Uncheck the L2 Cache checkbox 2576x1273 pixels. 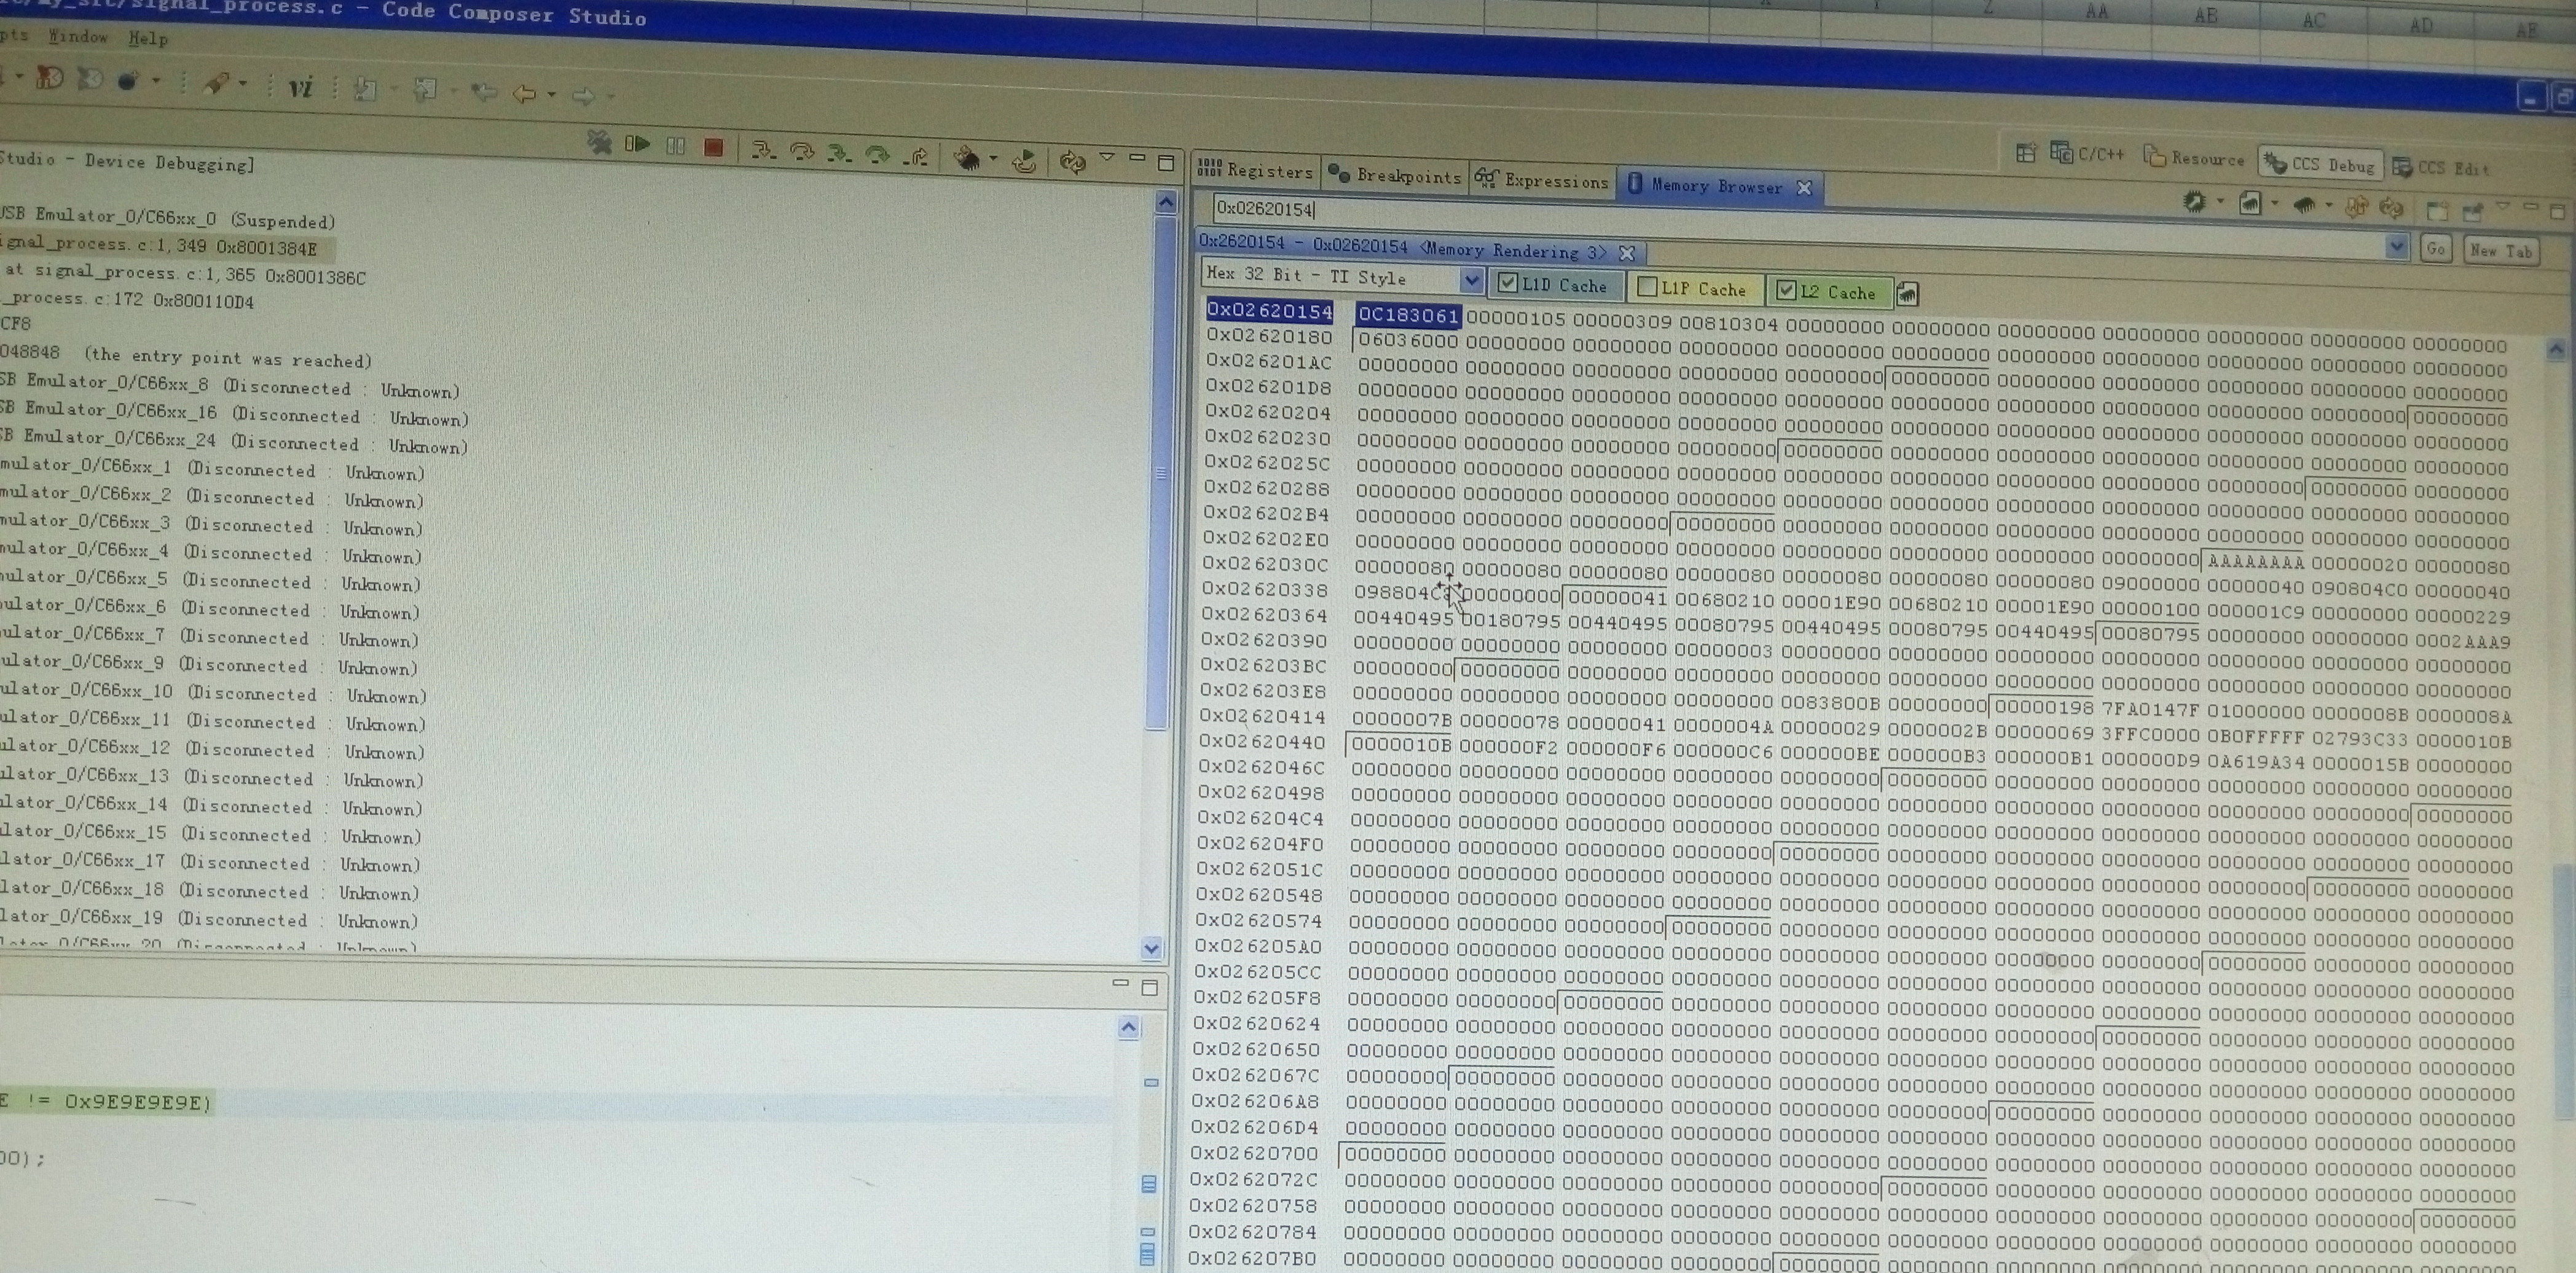(1786, 291)
